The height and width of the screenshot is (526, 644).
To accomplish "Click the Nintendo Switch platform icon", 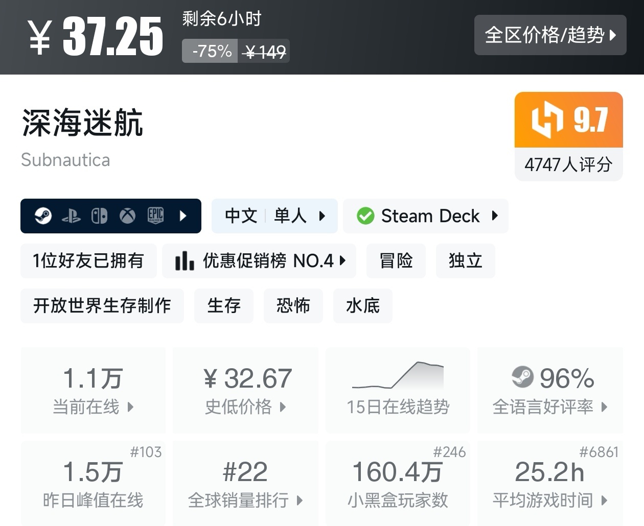I will pyautogui.click(x=99, y=216).
